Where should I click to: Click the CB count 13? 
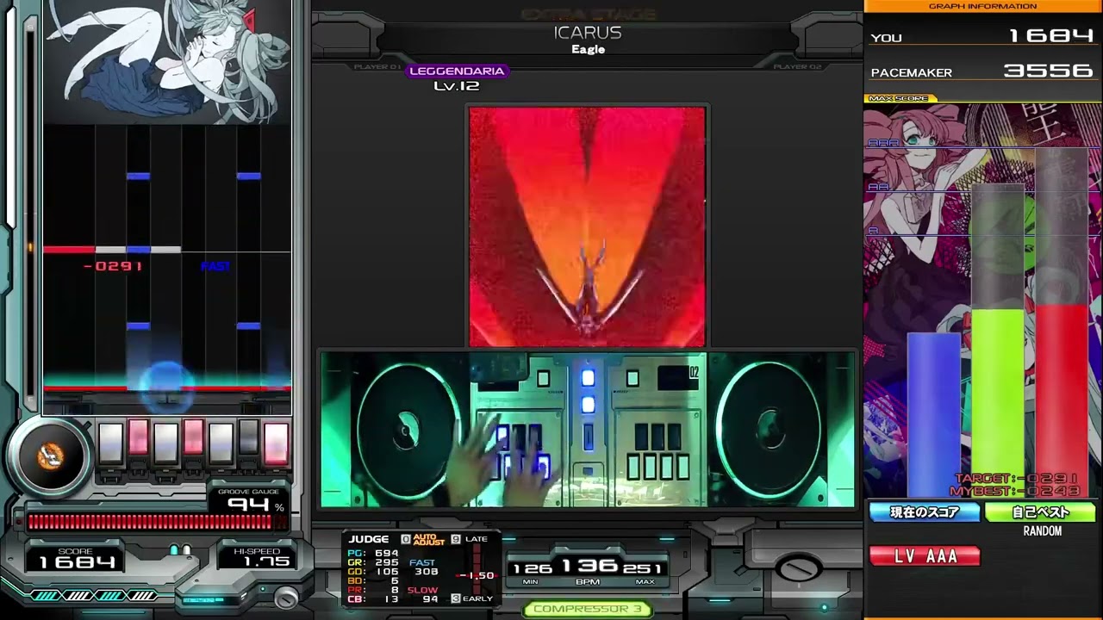[x=391, y=599]
